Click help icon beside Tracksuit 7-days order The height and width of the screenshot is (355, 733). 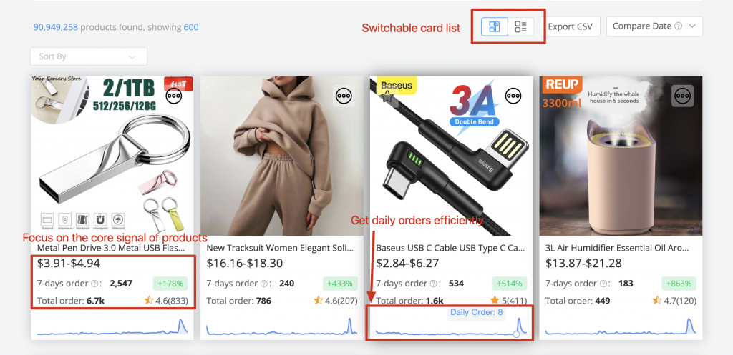(x=264, y=283)
